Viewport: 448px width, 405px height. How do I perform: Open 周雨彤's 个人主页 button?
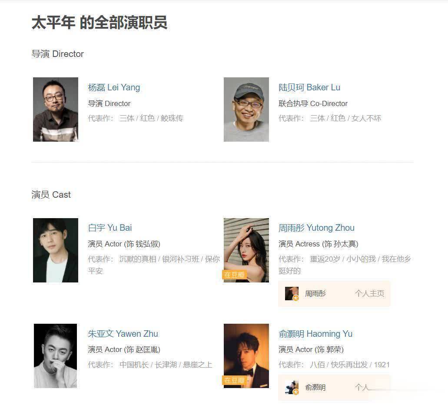[x=369, y=293]
